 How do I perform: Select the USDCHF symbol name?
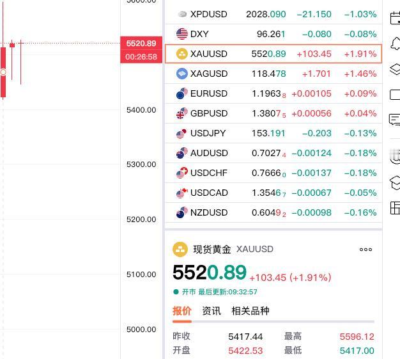(209, 173)
